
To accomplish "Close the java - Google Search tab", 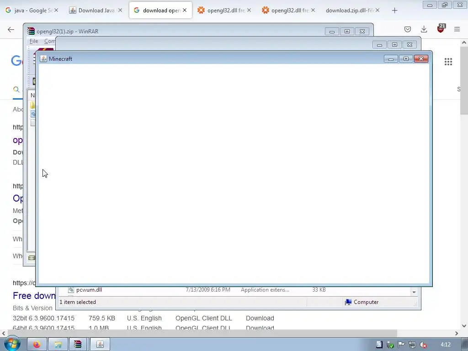I will [56, 10].
